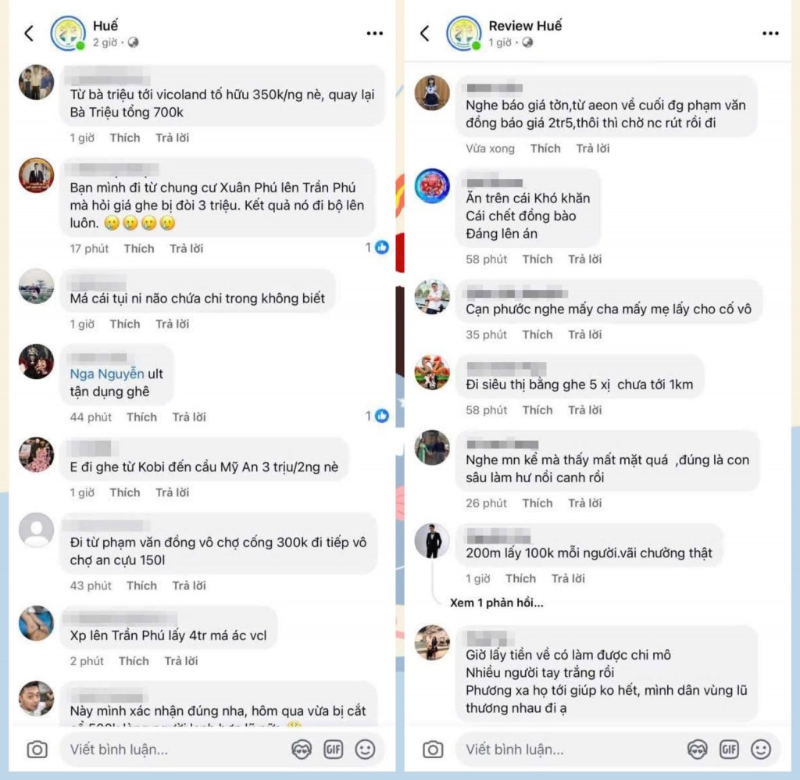800x780 pixels.
Task: Open the three-dot menu on Review Huế post
Action: [x=770, y=33]
